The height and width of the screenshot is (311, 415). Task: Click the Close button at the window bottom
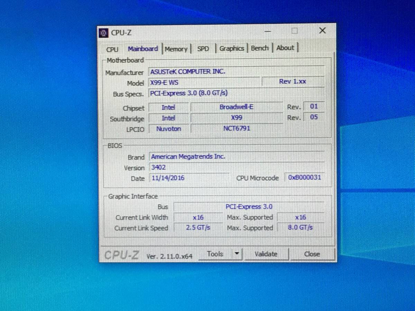pos(312,254)
